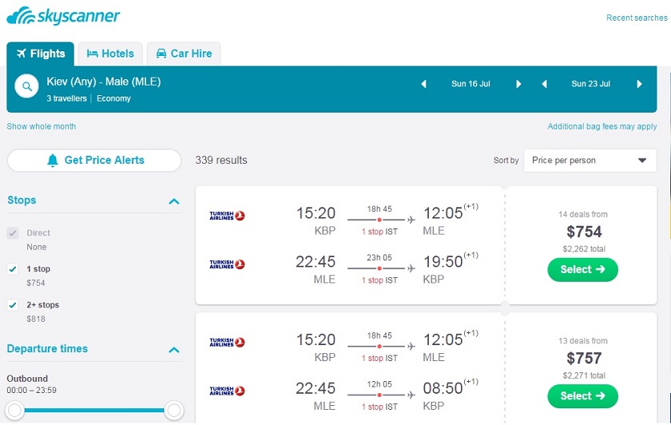
Task: Select the $754 flight deal
Action: click(x=582, y=270)
